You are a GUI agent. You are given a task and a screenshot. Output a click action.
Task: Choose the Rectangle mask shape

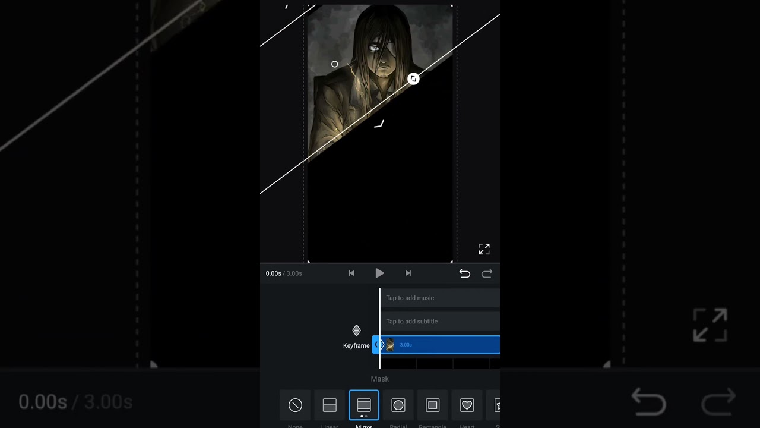[x=433, y=405]
